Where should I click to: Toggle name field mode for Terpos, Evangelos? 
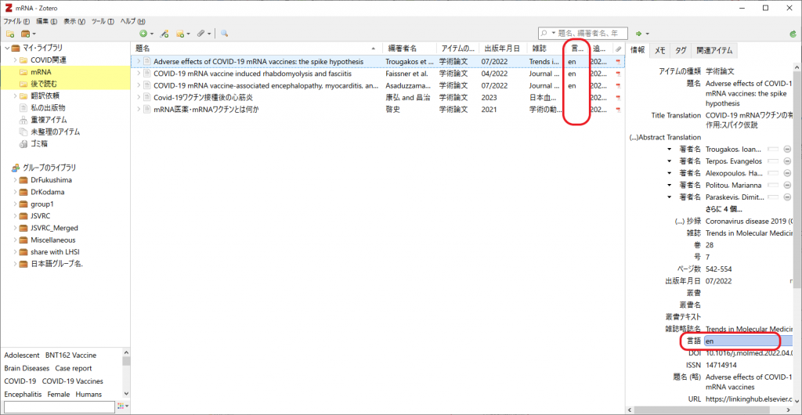click(x=772, y=161)
